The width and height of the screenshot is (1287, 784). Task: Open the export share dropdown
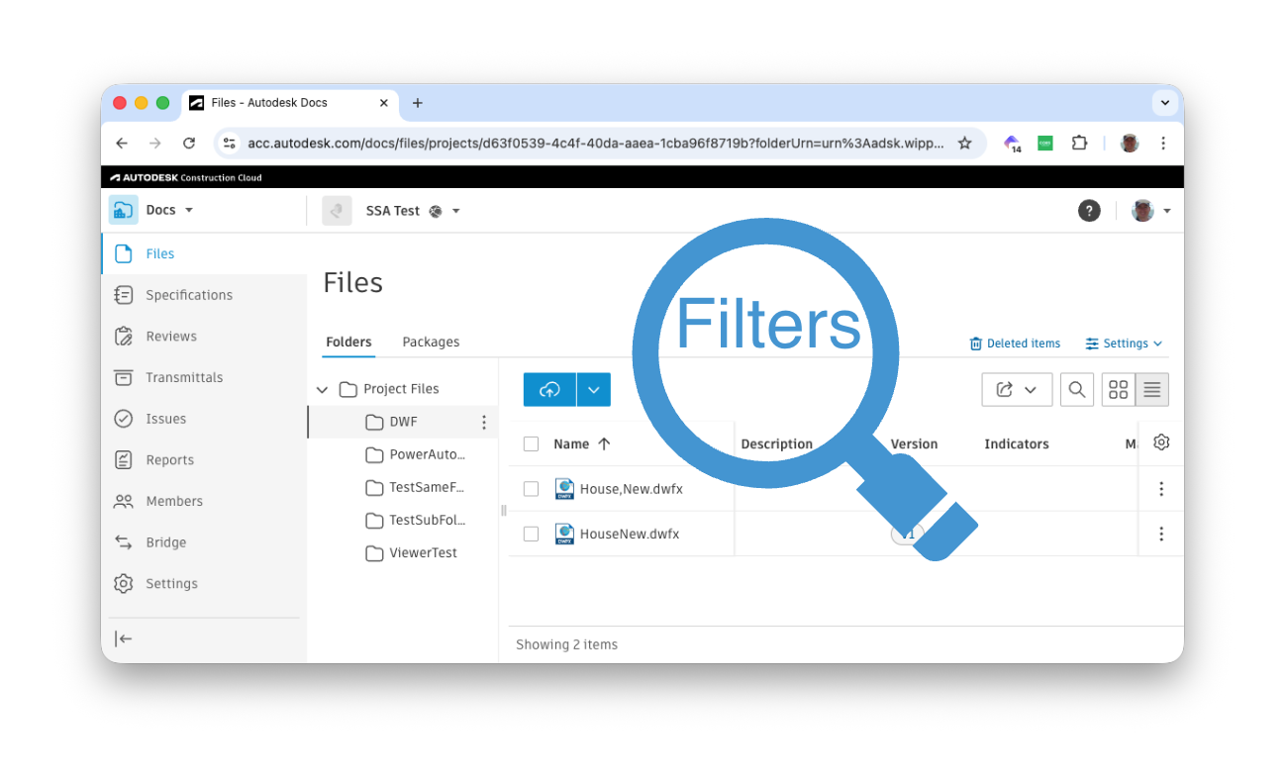pyautogui.click(x=1016, y=390)
